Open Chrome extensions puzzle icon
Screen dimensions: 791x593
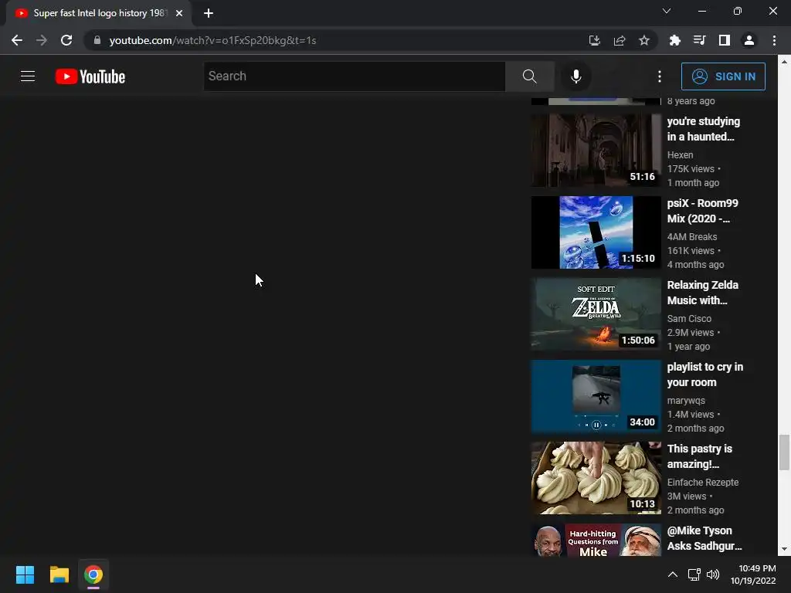674,40
